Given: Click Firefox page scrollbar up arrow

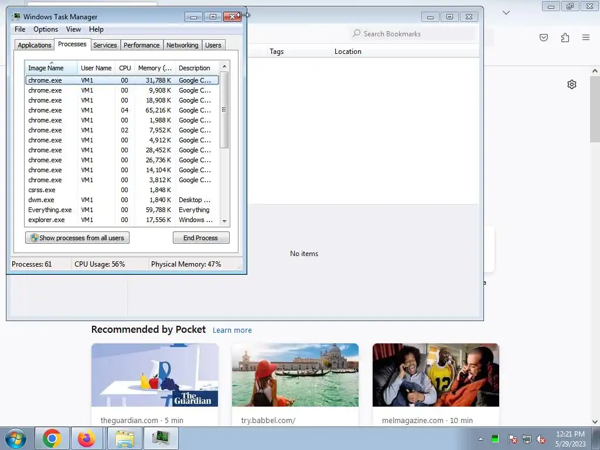Looking at the screenshot, I should 595,71.
